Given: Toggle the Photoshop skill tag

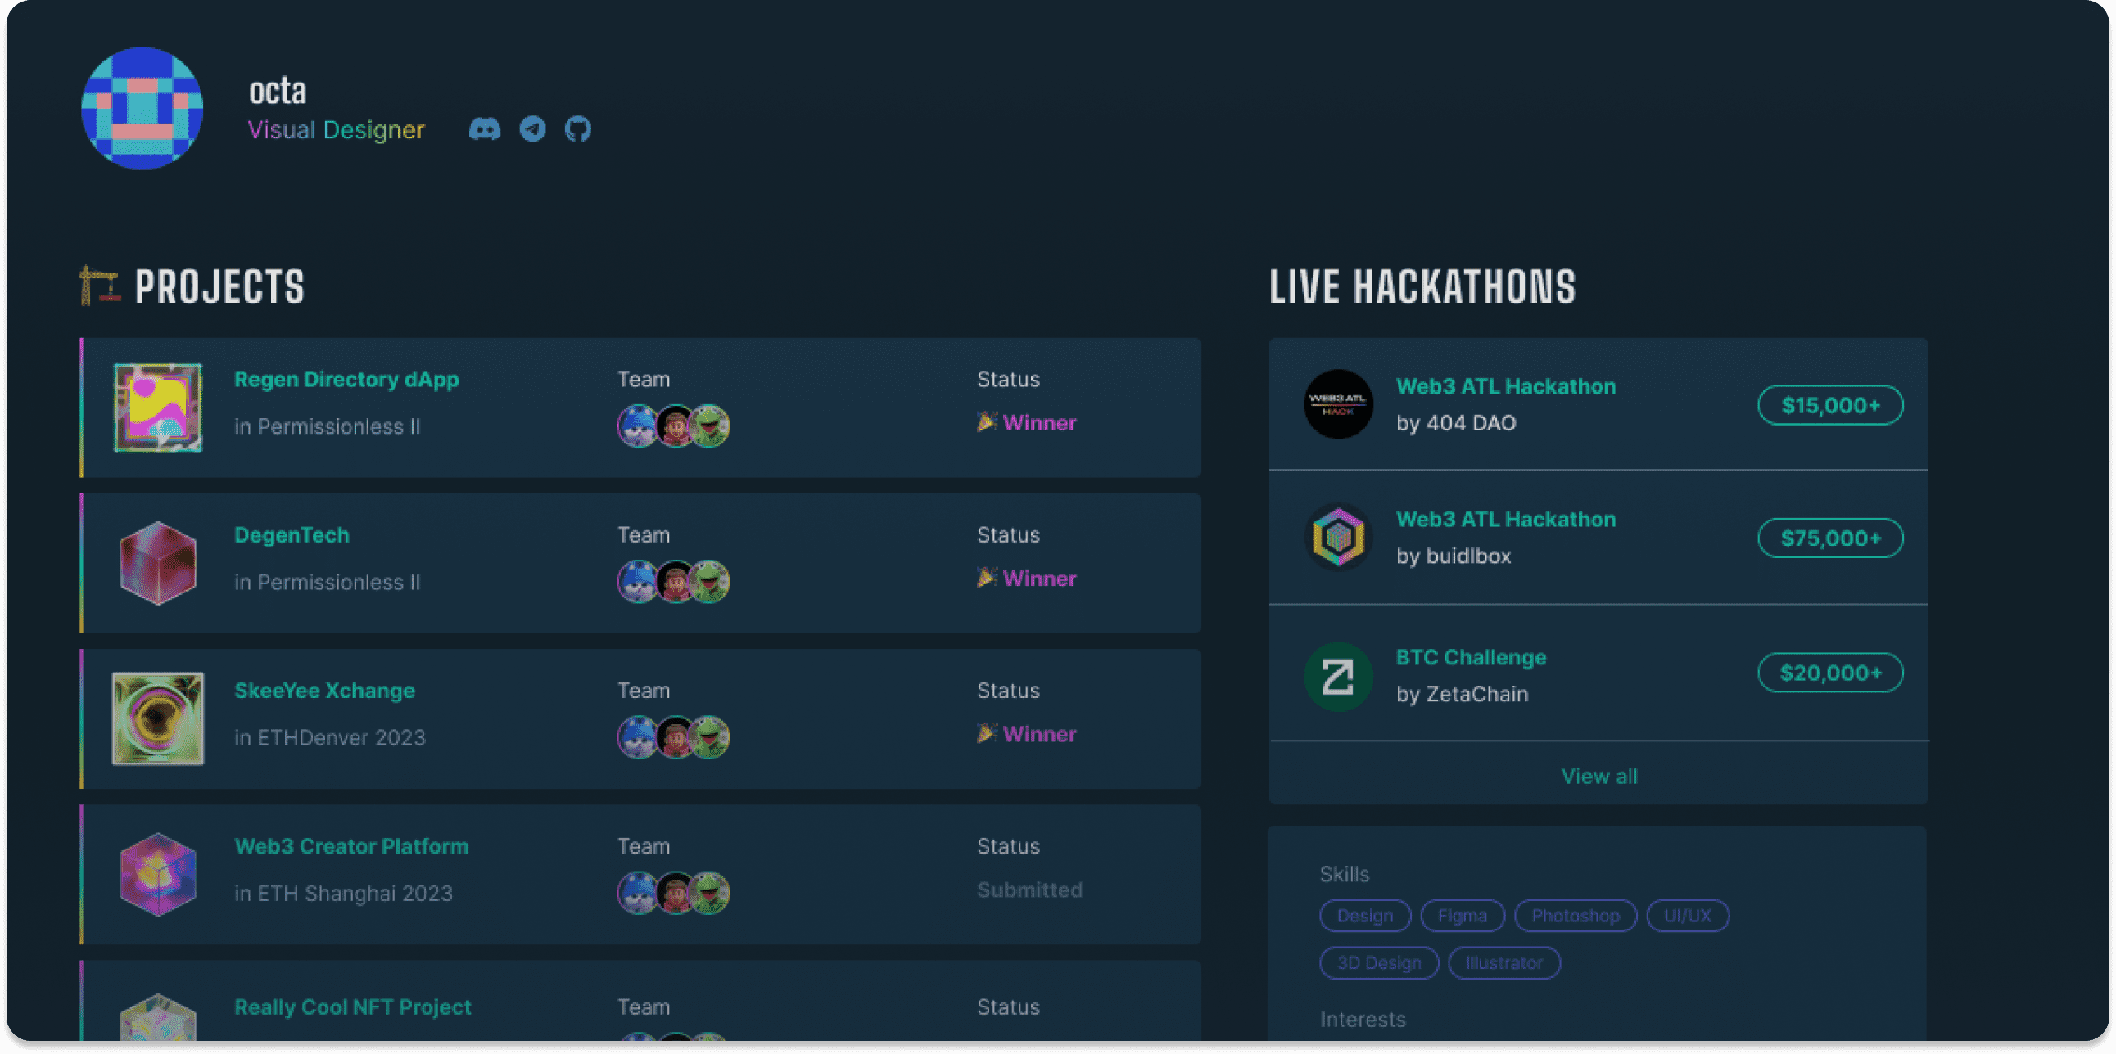Looking at the screenshot, I should pos(1576,915).
